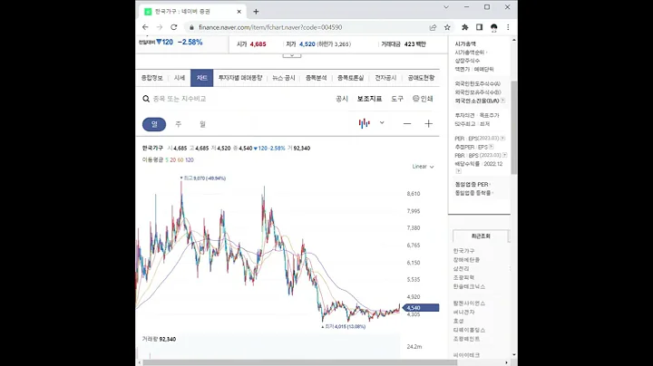Screen dimensions: 653x366
Task: Open 티웨이홀딩스 in recent list
Action: coord(469,330)
